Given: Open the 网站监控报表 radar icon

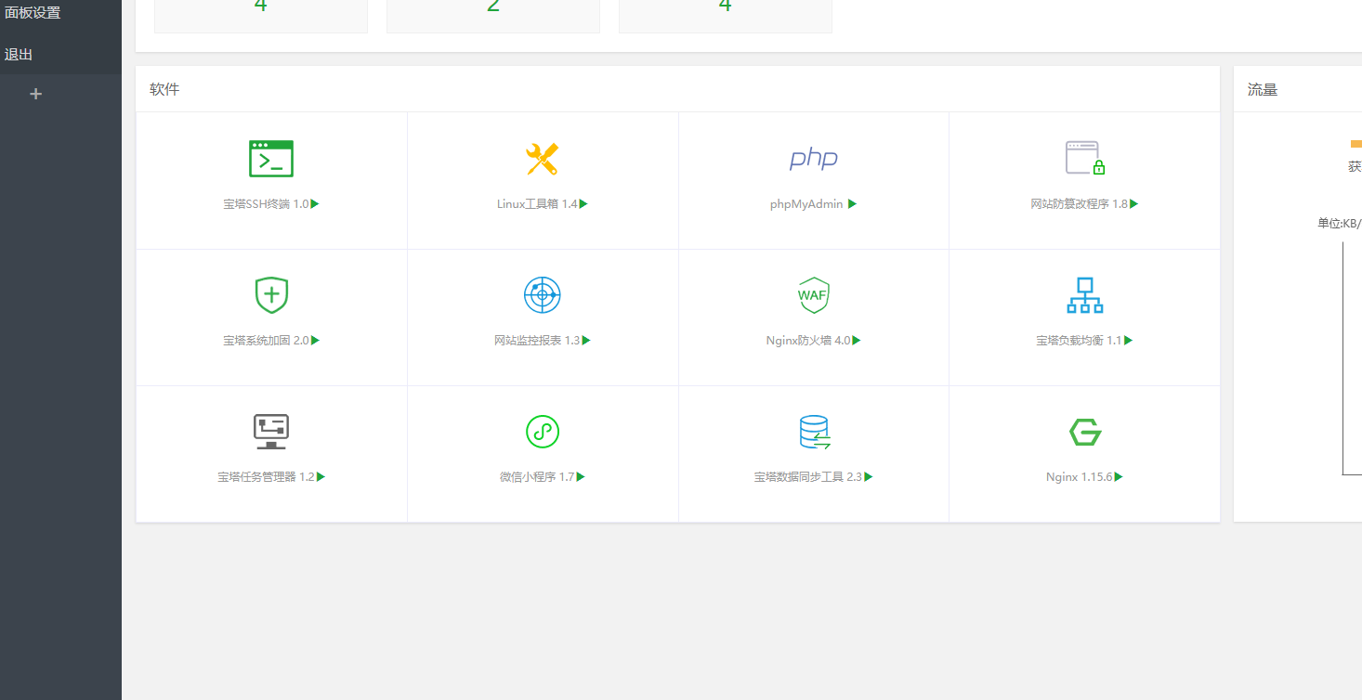Looking at the screenshot, I should (x=543, y=295).
